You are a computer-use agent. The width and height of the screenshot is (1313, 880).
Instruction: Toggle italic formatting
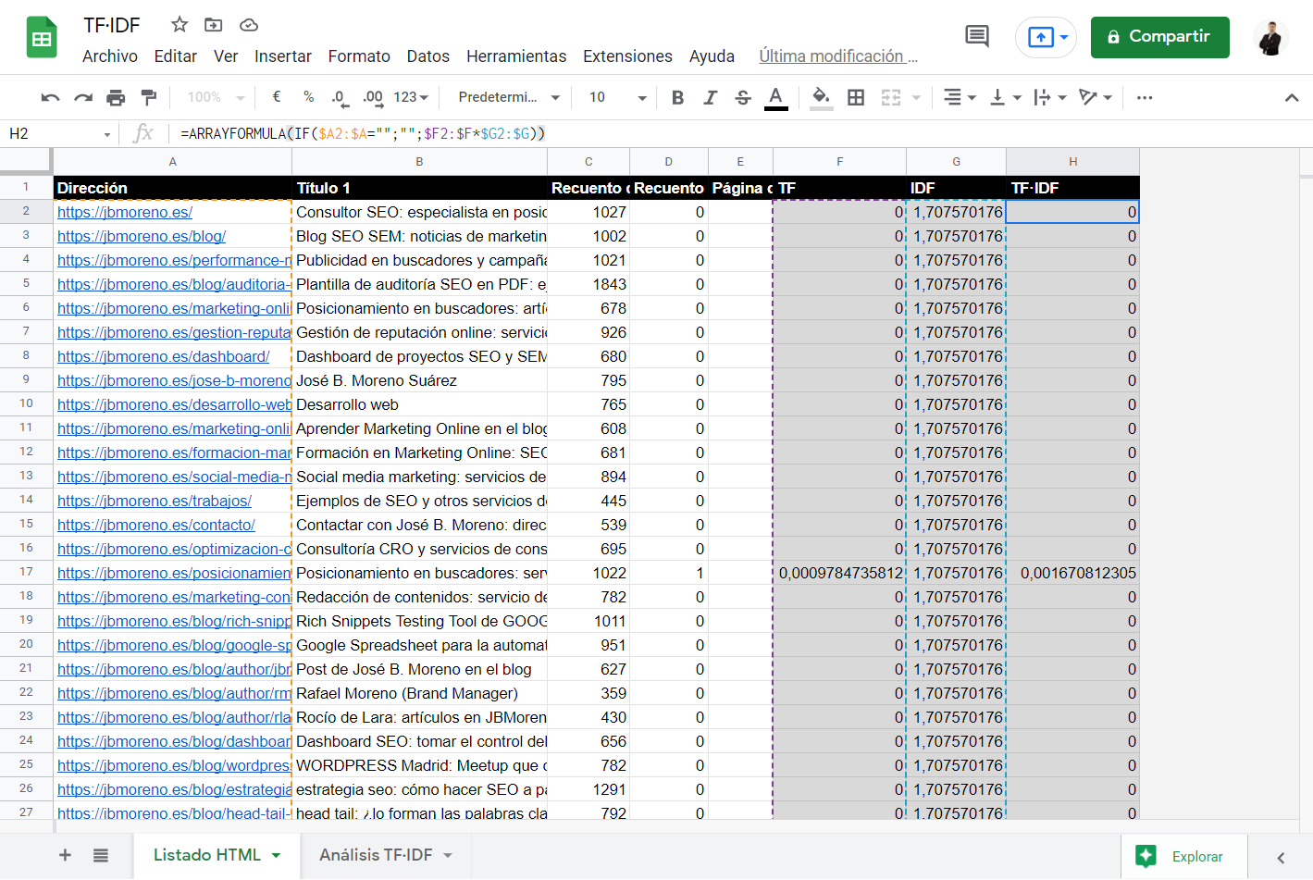pos(710,97)
